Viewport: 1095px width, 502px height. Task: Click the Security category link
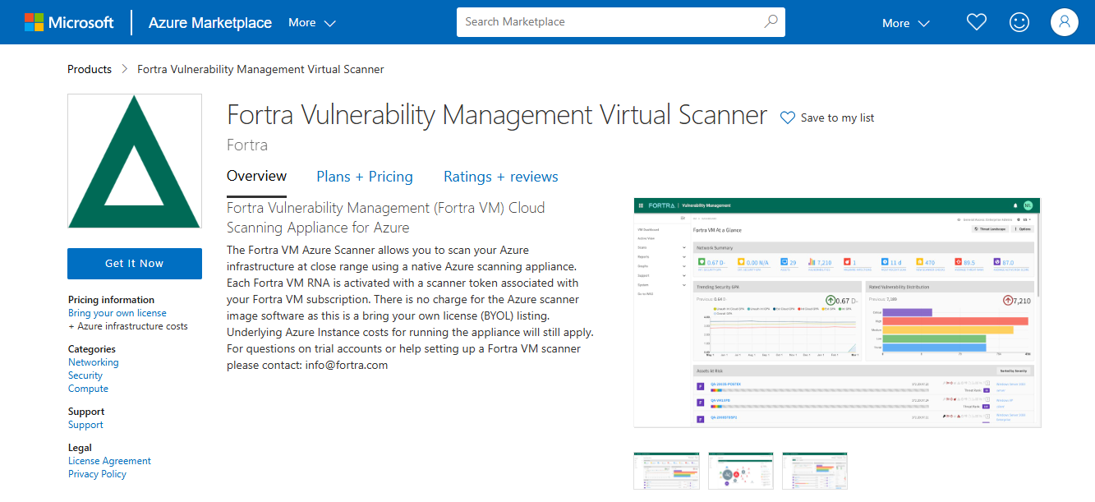[x=85, y=375]
